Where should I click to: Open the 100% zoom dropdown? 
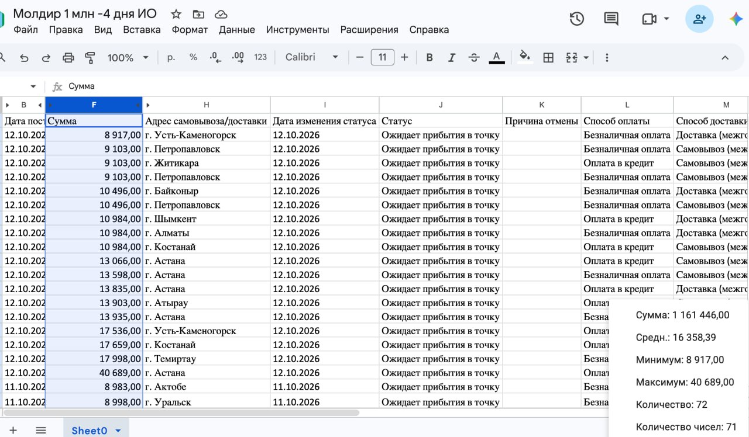pyautogui.click(x=128, y=57)
